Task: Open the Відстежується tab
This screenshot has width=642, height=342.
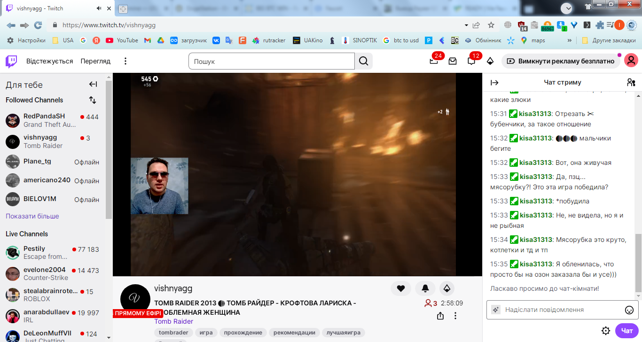Action: click(x=50, y=61)
